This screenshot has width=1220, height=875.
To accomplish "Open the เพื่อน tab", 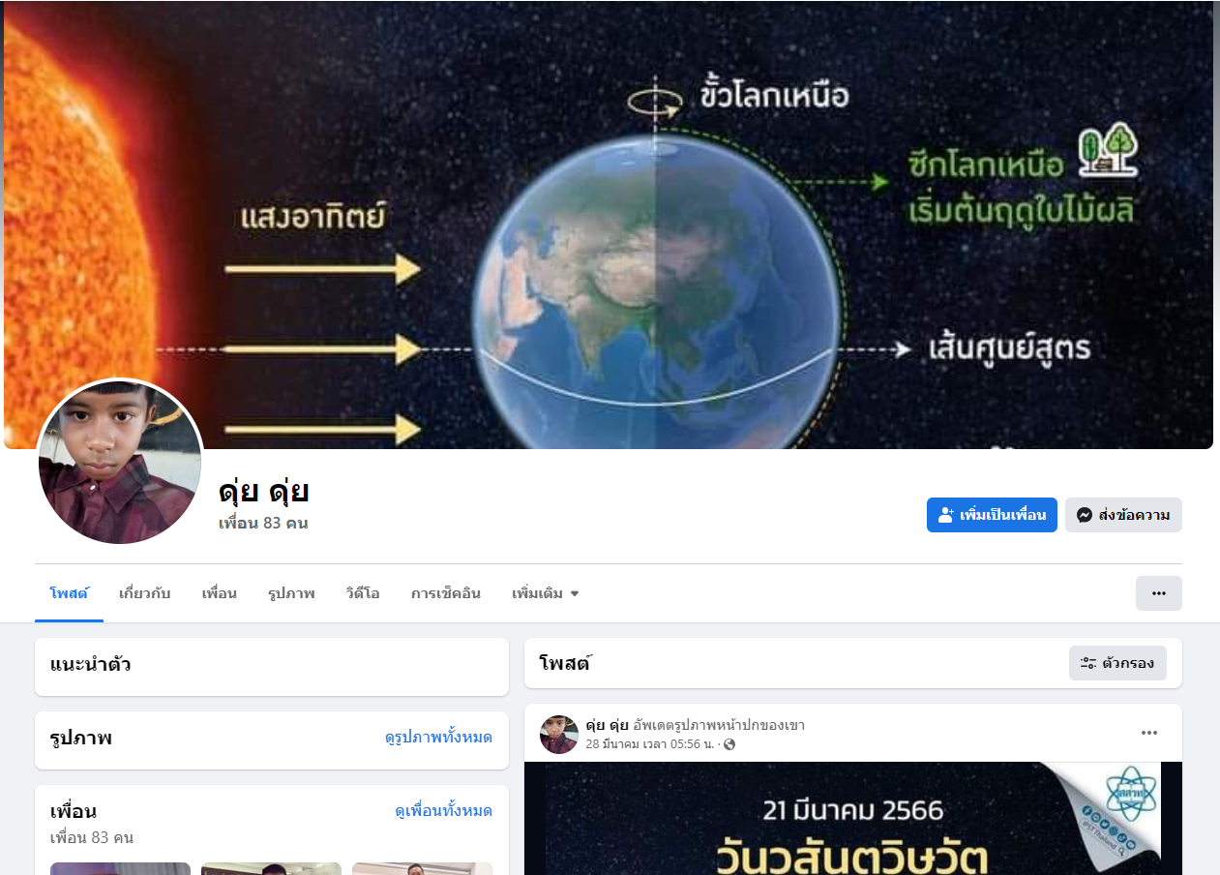I will 220,593.
